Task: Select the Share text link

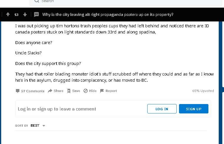Action: pos(58,91)
